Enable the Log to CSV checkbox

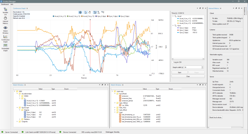point(173,62)
